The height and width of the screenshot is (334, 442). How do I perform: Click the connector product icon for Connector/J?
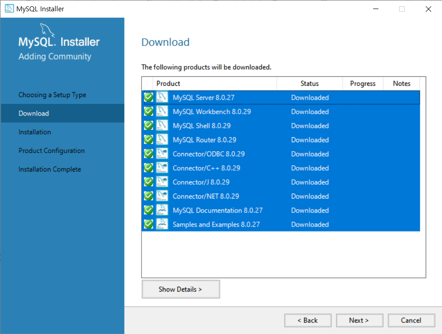tap(162, 182)
